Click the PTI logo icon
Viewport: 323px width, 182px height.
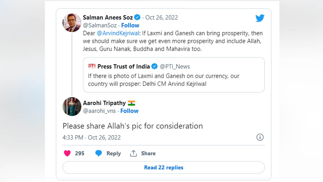(x=92, y=67)
